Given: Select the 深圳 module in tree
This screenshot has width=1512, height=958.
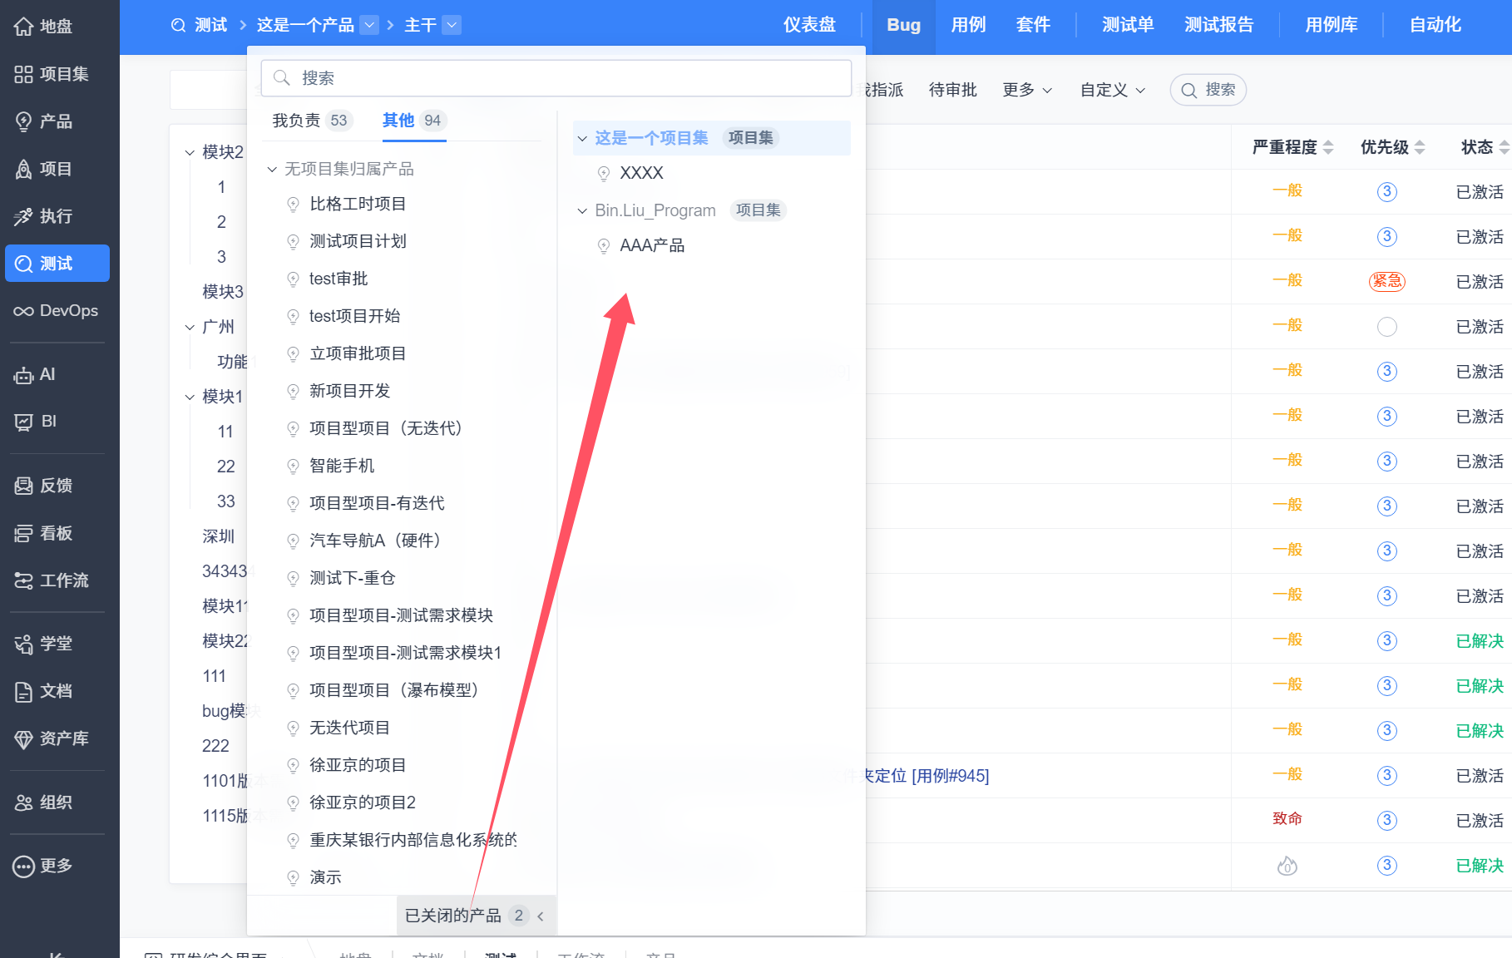Looking at the screenshot, I should coord(218,536).
